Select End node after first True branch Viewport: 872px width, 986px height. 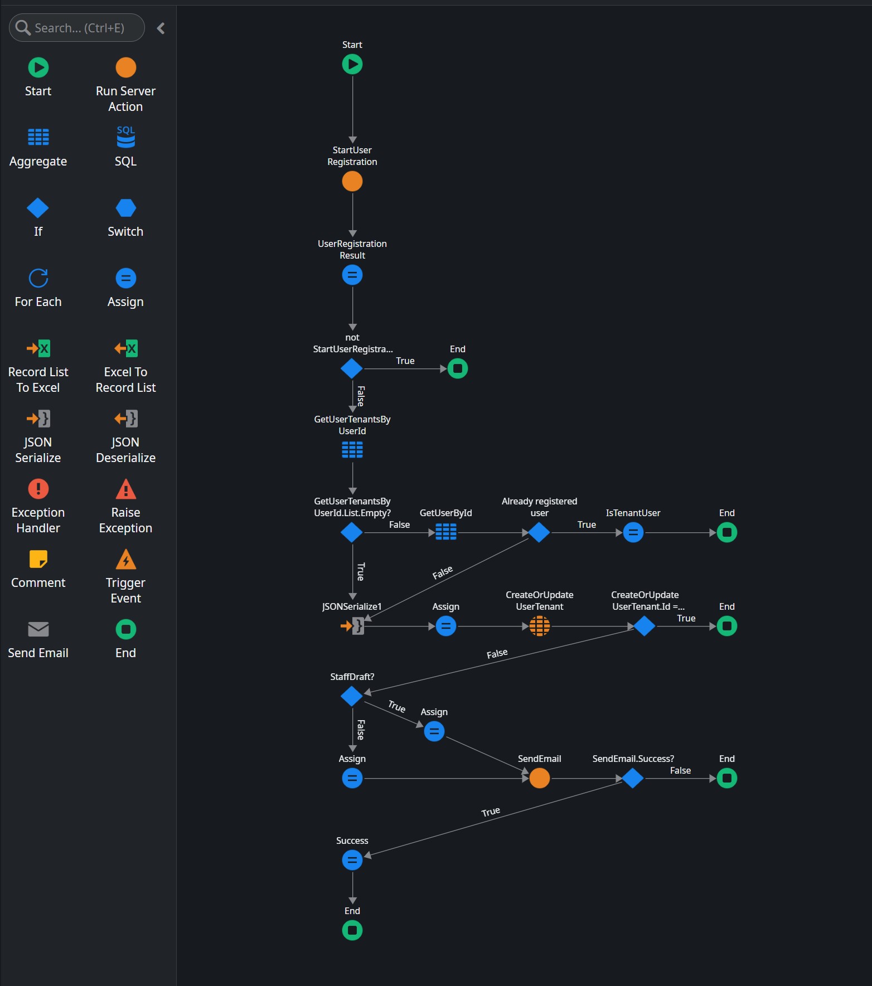458,369
